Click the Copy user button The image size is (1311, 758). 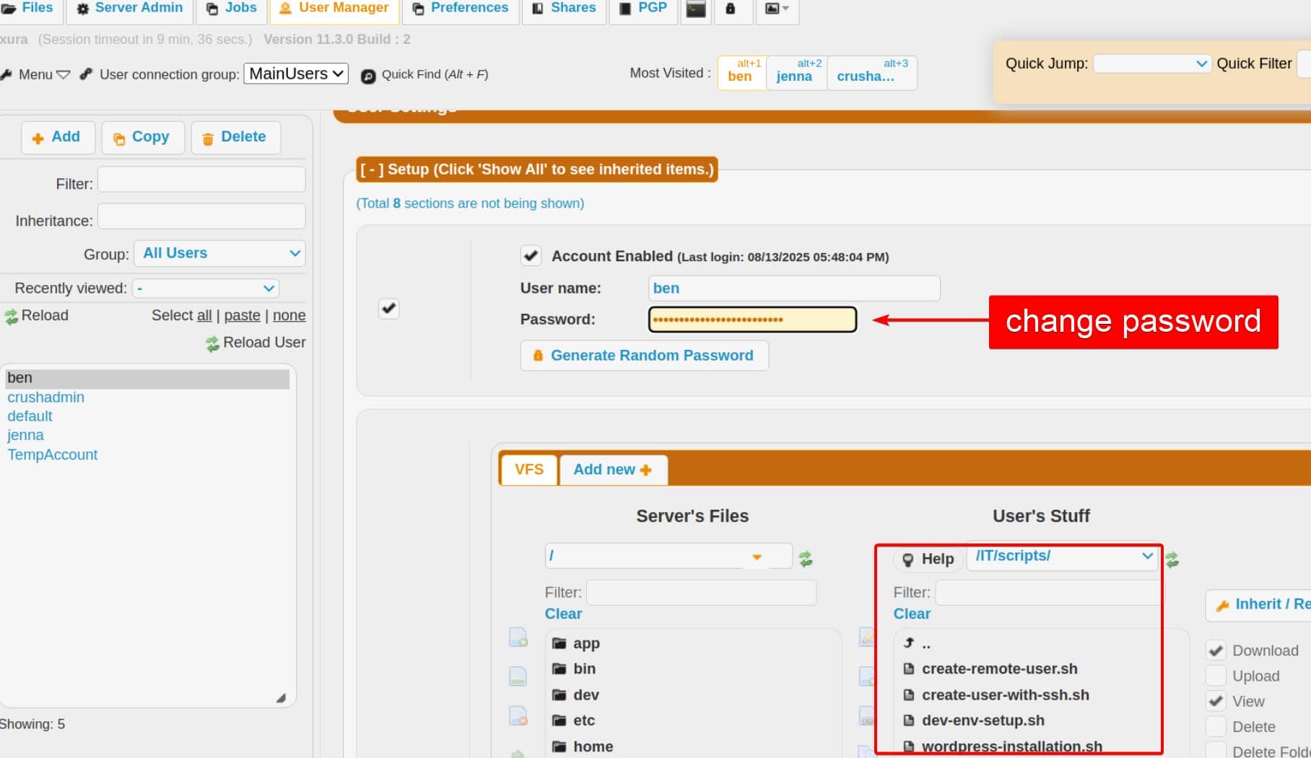143,137
